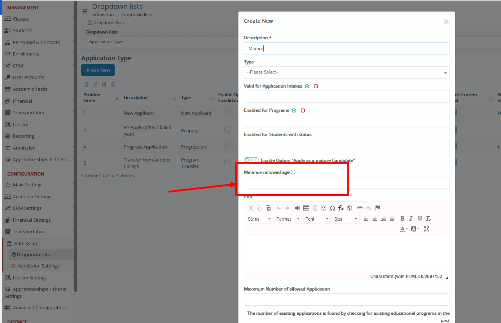This screenshot has width=501, height=323.
Task: Deselect all Application Intakes red box
Action: 316,87
